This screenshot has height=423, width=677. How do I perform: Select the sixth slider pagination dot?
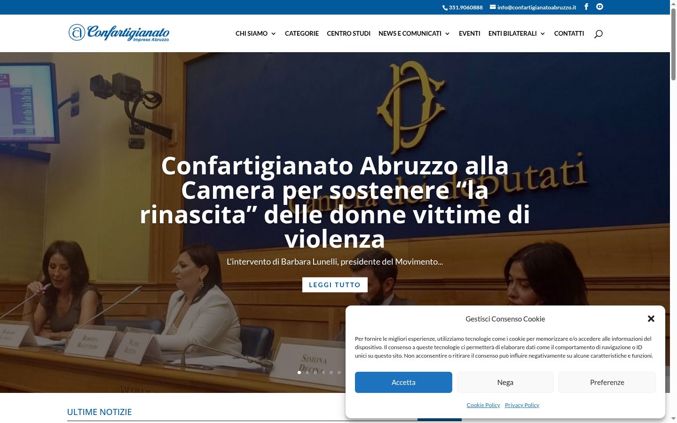pos(339,372)
